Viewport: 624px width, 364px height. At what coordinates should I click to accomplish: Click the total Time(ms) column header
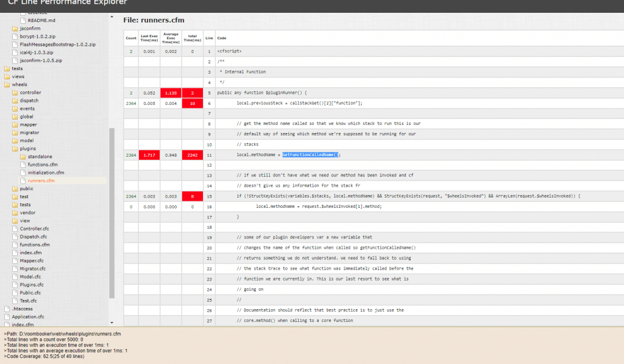(x=192, y=38)
